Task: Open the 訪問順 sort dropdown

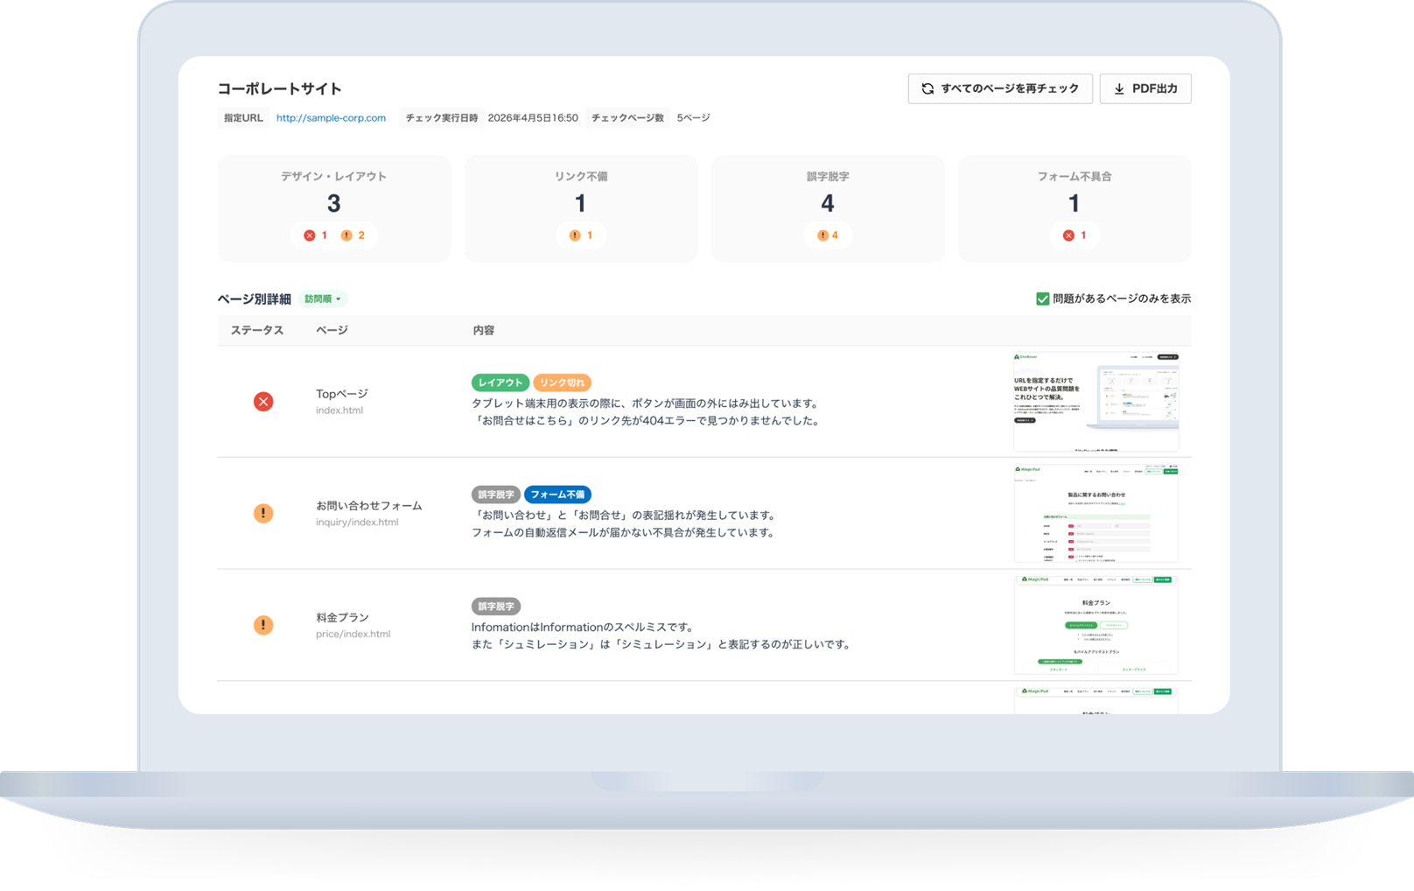Action: pyautogui.click(x=324, y=299)
